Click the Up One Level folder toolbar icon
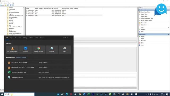 click(6, 5)
